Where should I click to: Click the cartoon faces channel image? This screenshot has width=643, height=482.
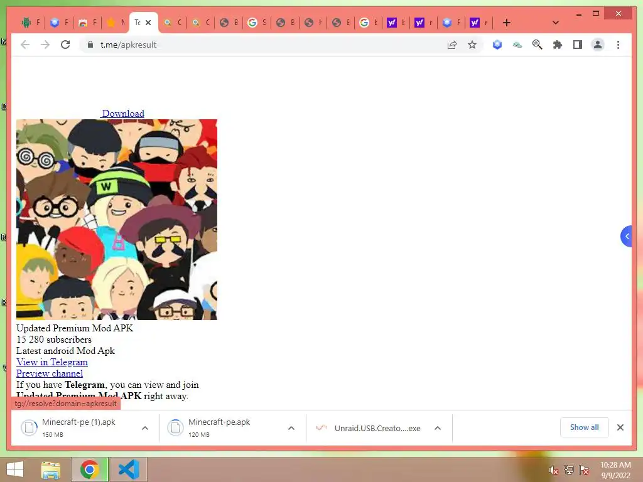pyautogui.click(x=116, y=219)
